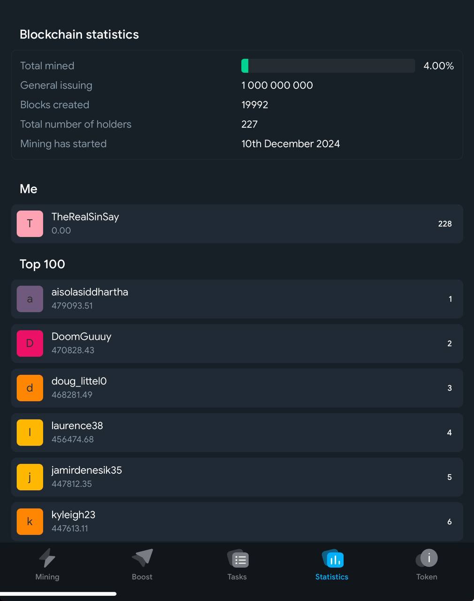Click the pink T avatar for TheRealSinSay

coord(30,224)
